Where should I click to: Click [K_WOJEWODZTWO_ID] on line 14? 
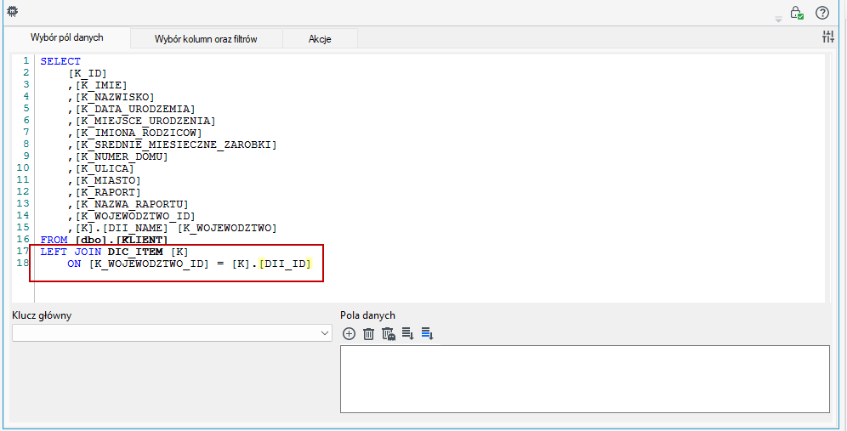(x=135, y=216)
